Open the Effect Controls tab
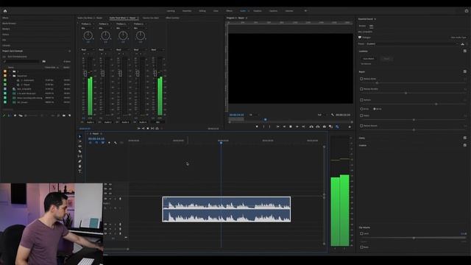The width and height of the screenshot is (471, 265). (172, 18)
